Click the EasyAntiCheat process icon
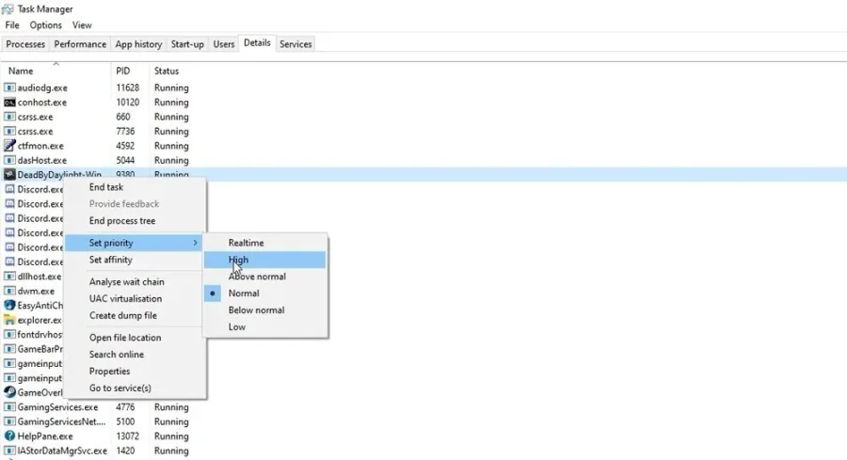Image resolution: width=847 pixels, height=460 pixels. tap(9, 305)
